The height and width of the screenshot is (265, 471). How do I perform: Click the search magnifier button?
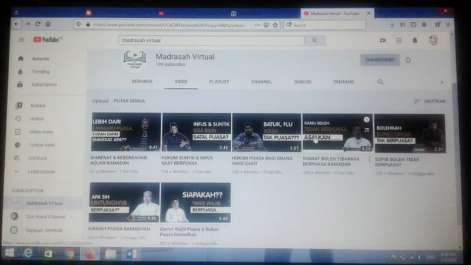point(314,40)
